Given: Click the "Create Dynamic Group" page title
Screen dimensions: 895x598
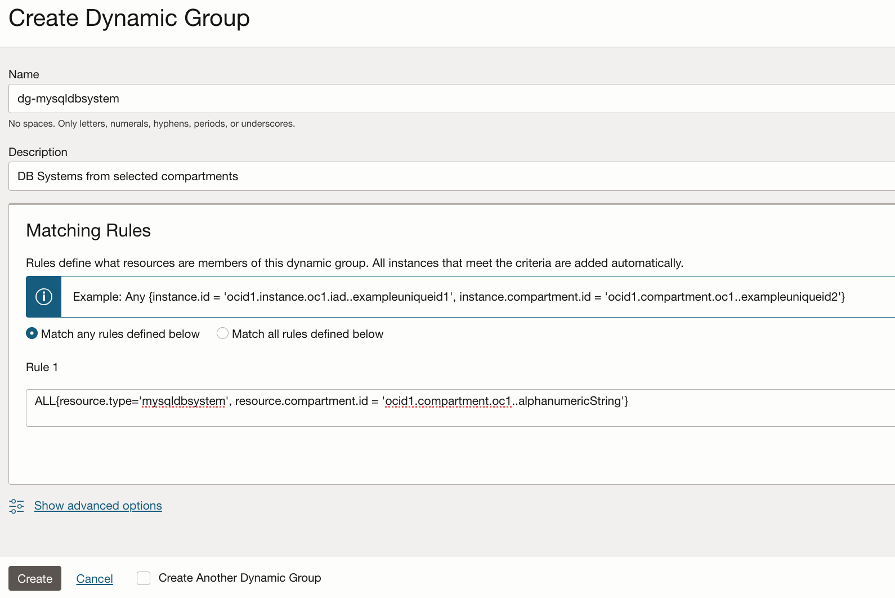Looking at the screenshot, I should tap(129, 18).
